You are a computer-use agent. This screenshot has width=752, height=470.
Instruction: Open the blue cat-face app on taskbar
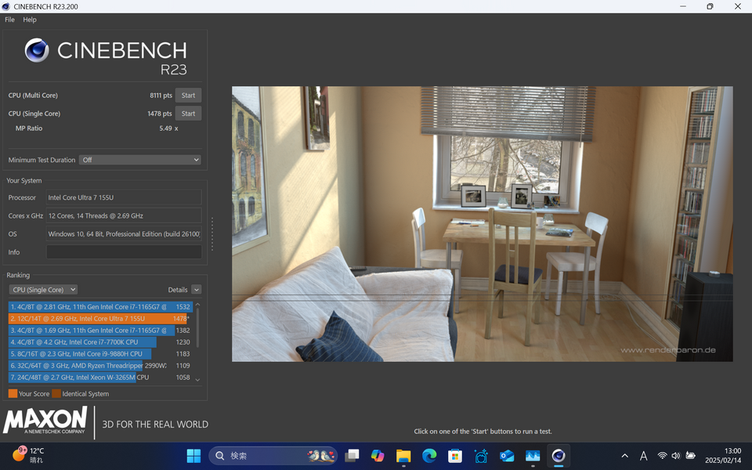pos(480,456)
